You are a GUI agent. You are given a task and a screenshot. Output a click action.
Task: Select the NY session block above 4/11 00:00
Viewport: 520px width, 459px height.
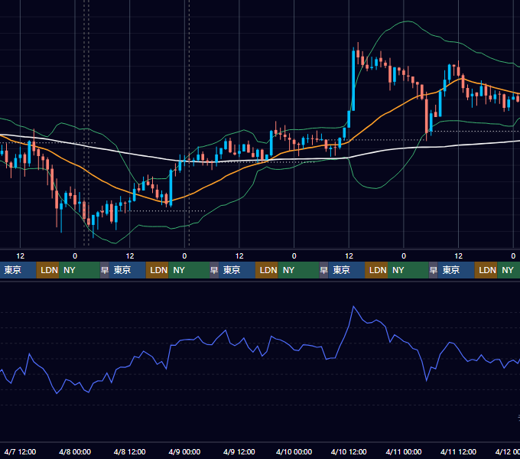tap(408, 270)
